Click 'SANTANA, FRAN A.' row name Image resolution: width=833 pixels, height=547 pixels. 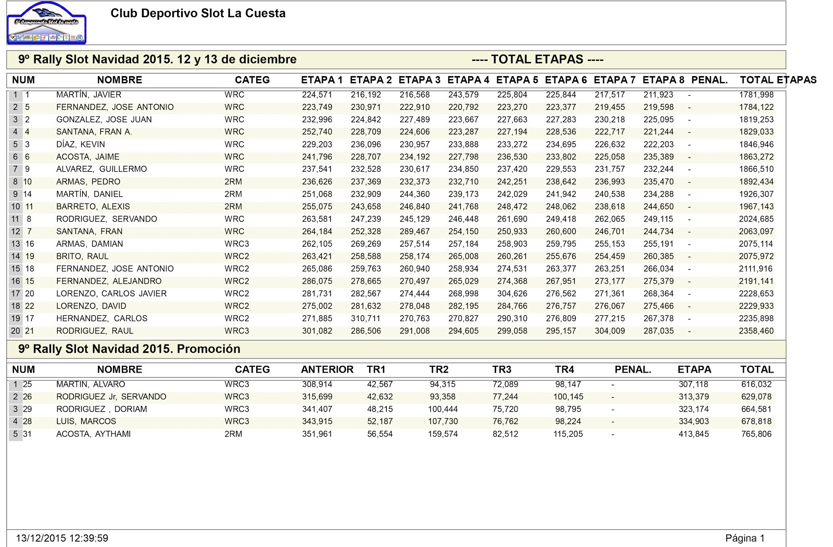(x=94, y=132)
